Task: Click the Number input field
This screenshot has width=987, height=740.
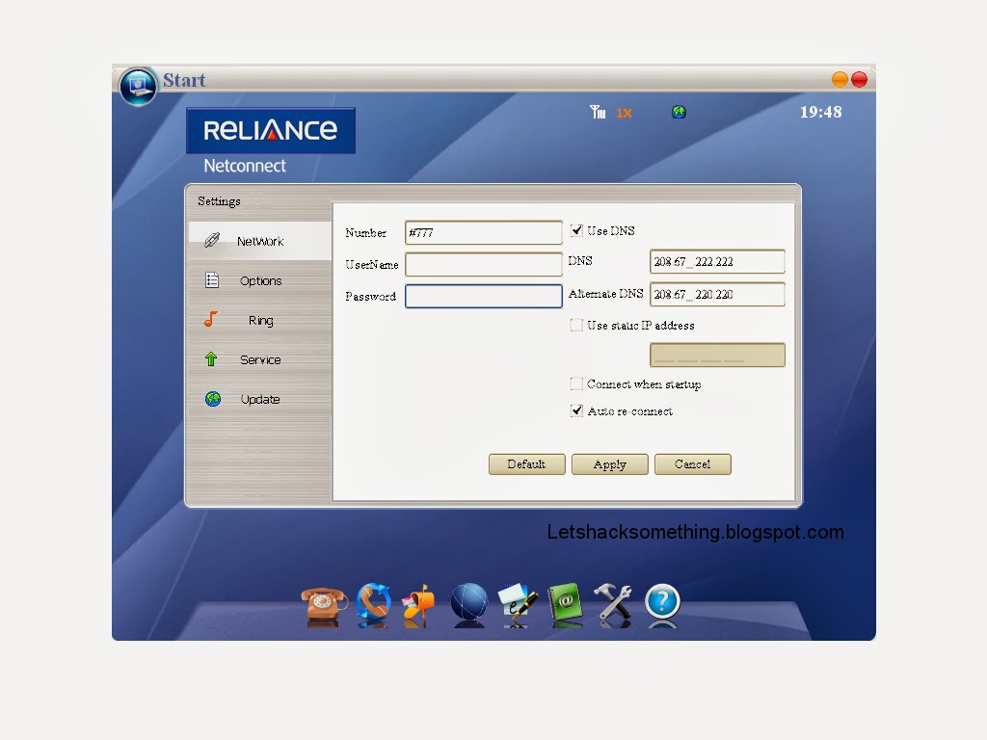Action: 484,233
